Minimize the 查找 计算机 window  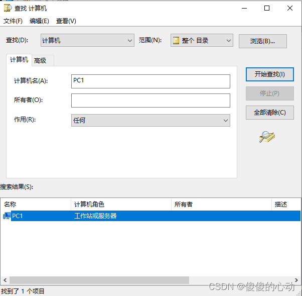(244, 8)
